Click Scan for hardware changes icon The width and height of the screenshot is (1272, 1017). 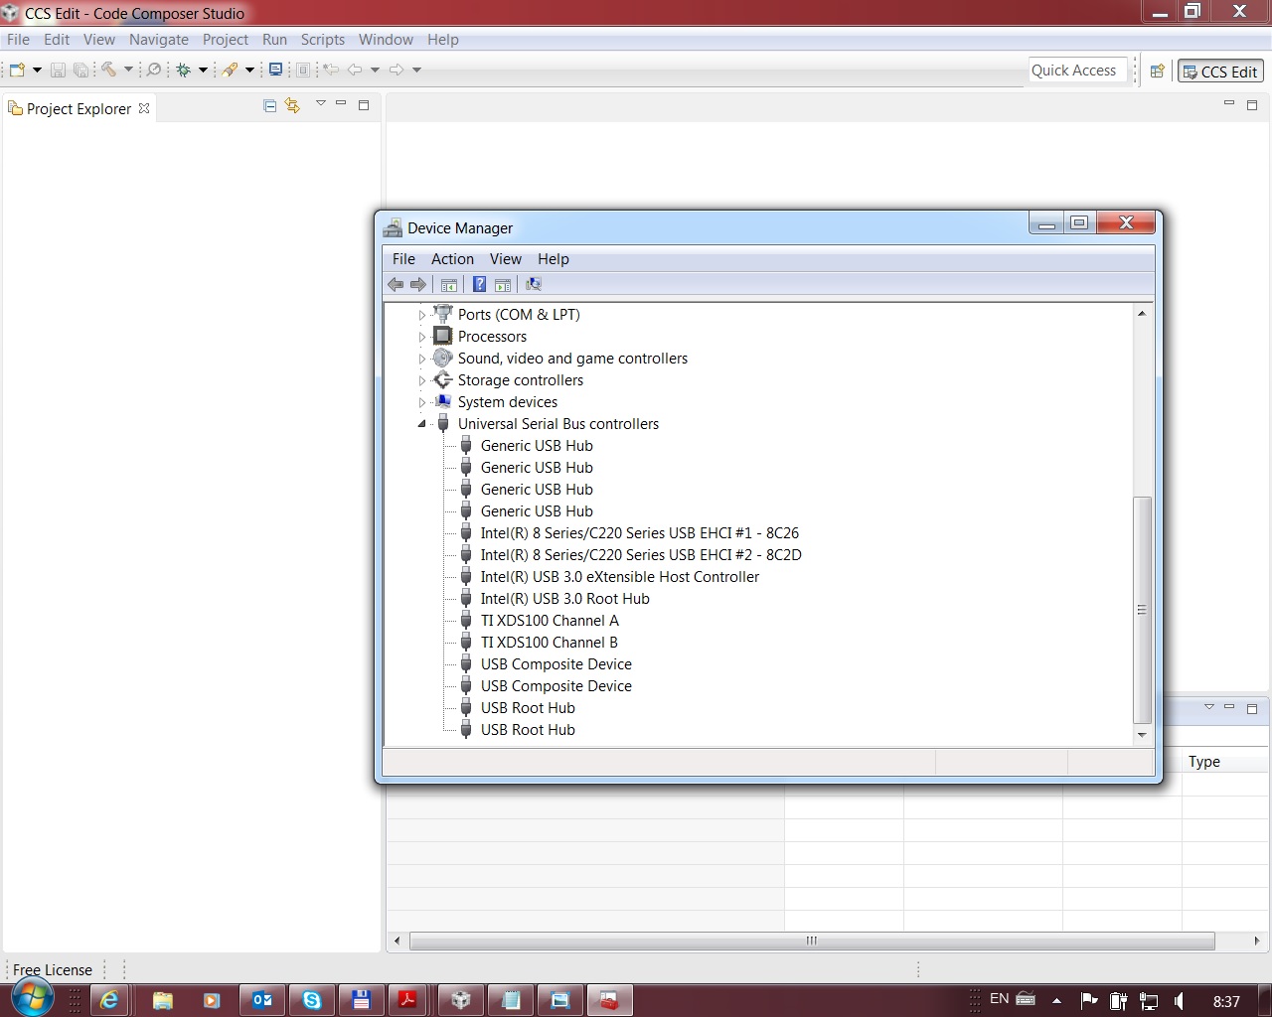tap(534, 285)
